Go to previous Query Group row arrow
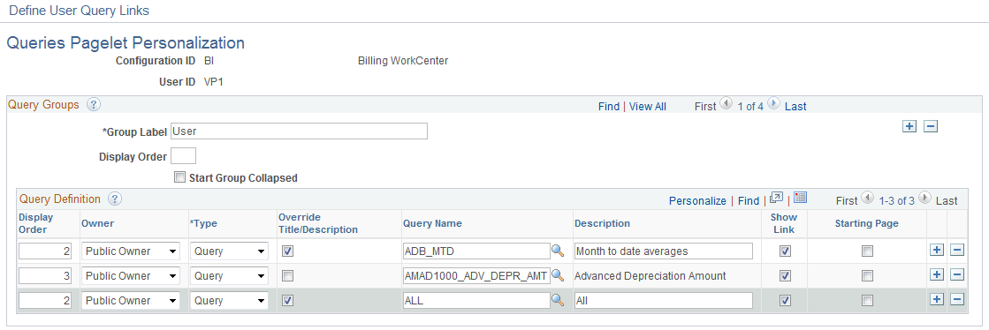989x330 pixels. pos(726,104)
